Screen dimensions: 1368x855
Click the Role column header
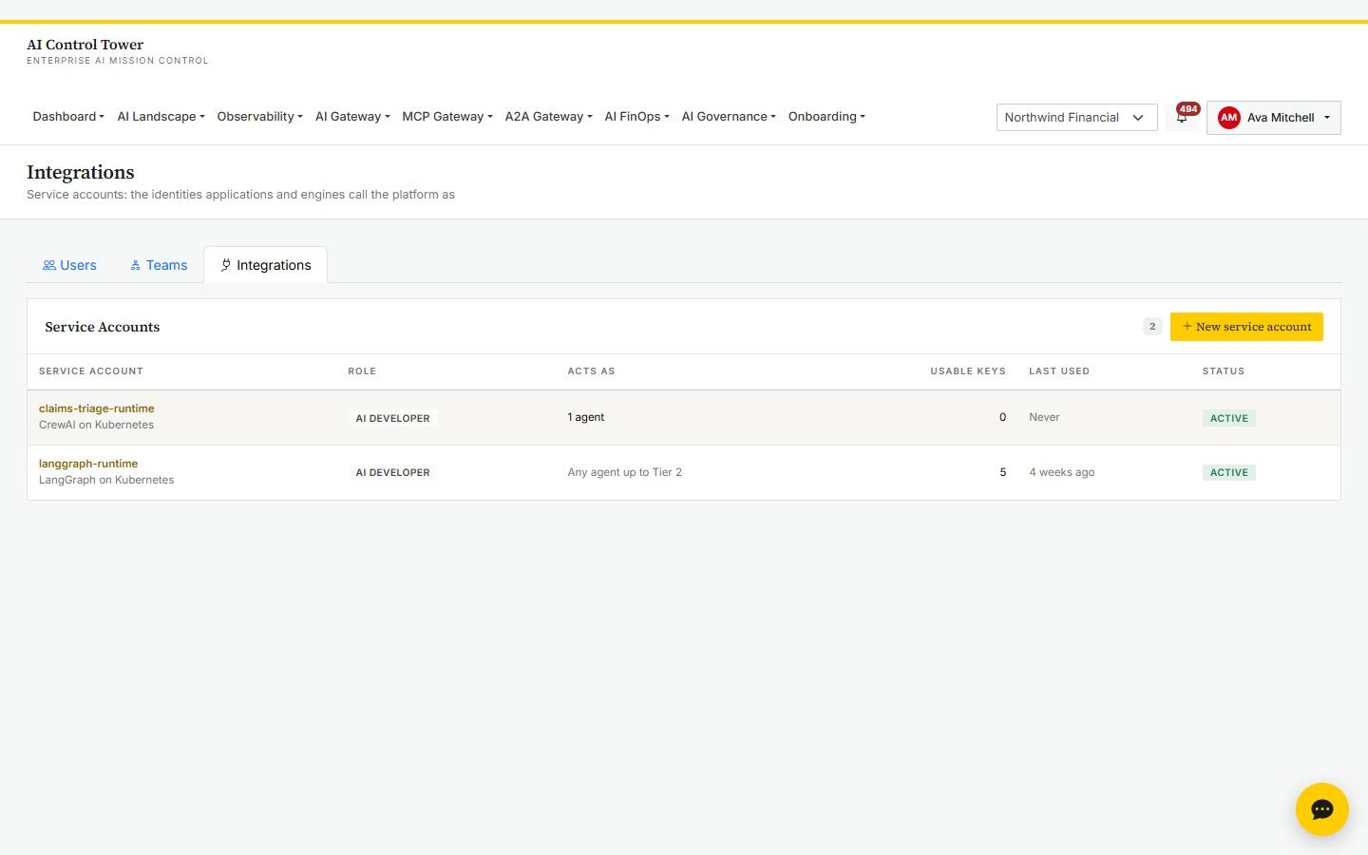362,371
